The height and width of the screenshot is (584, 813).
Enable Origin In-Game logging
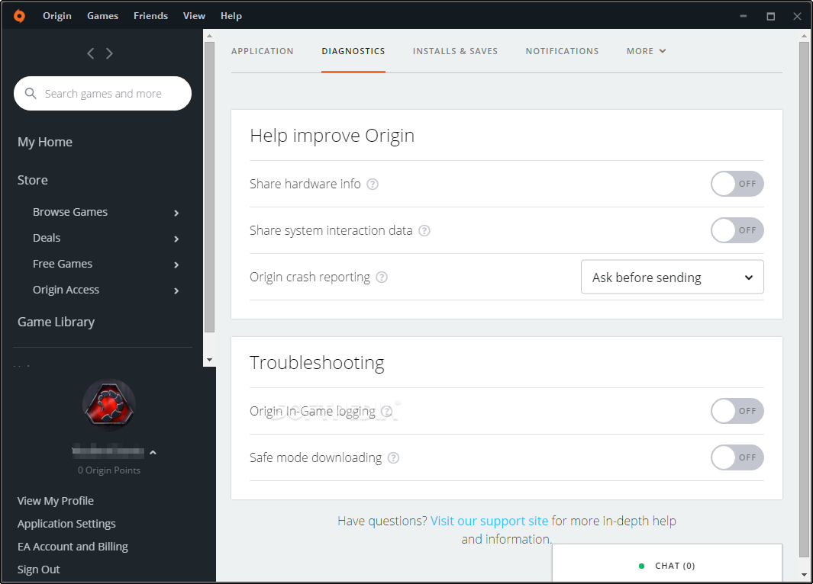[737, 411]
